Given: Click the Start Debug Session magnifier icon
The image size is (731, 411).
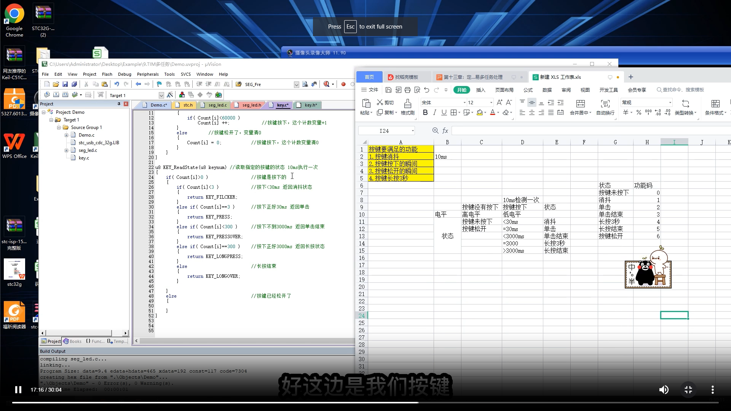Looking at the screenshot, I should point(327,84).
